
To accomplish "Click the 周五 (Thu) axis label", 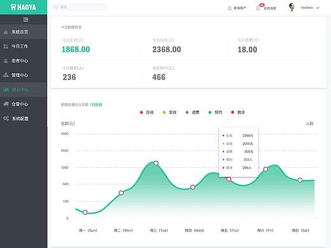I will coord(230,230).
